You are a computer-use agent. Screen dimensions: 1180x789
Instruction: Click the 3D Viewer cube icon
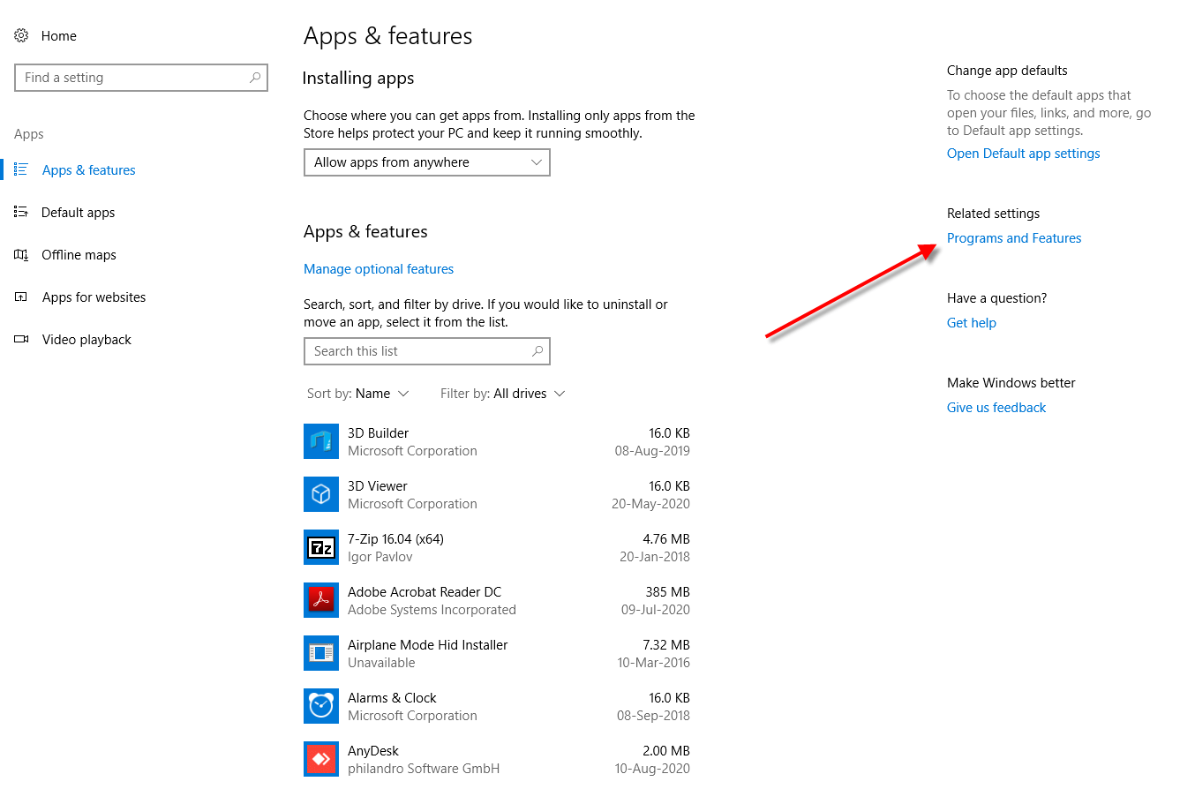(x=321, y=494)
